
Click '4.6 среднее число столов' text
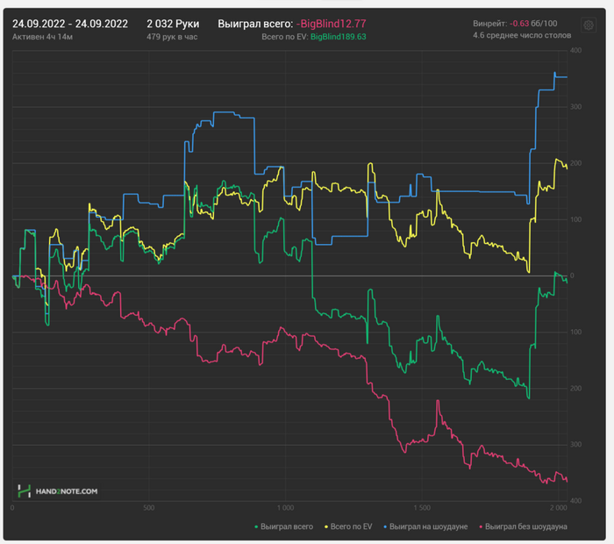(x=521, y=36)
